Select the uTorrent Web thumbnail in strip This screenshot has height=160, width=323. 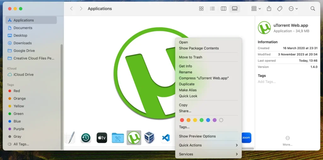(134, 138)
